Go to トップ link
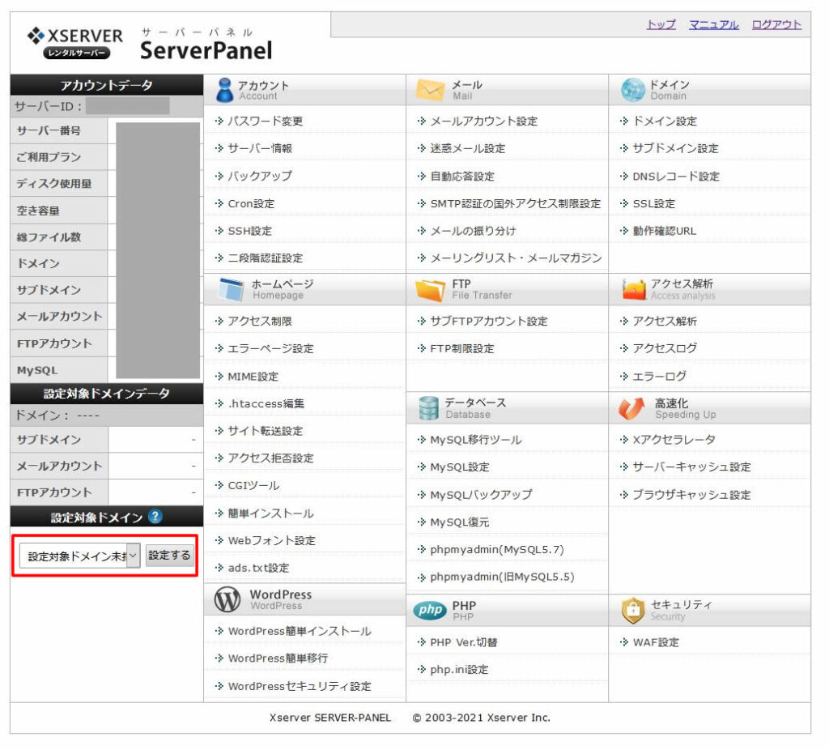The image size is (829, 750). [661, 24]
